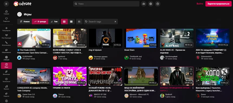Switch to grid view layout
233x103 pixels.
(x=64, y=22)
